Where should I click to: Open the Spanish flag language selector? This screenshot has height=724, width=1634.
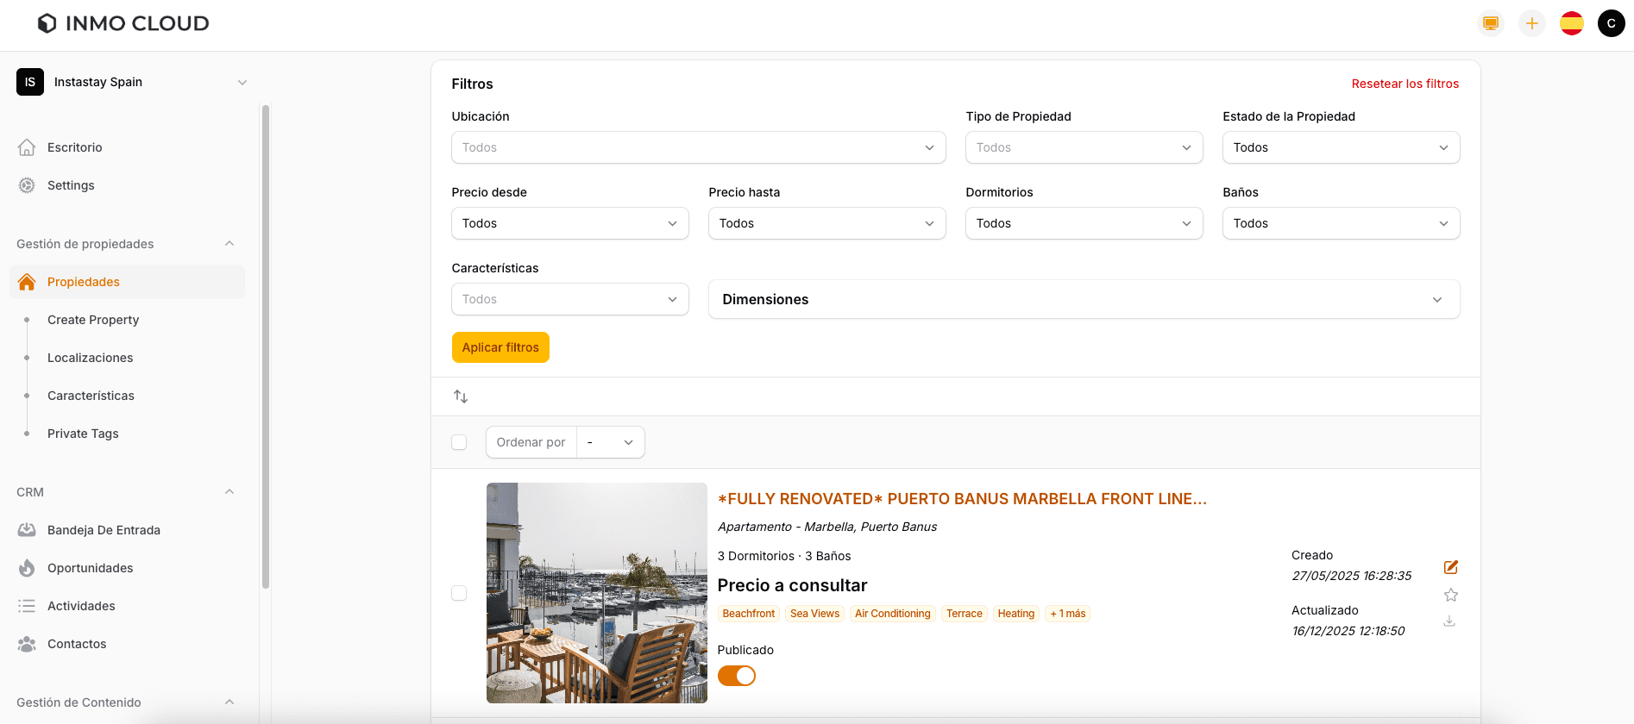tap(1571, 23)
